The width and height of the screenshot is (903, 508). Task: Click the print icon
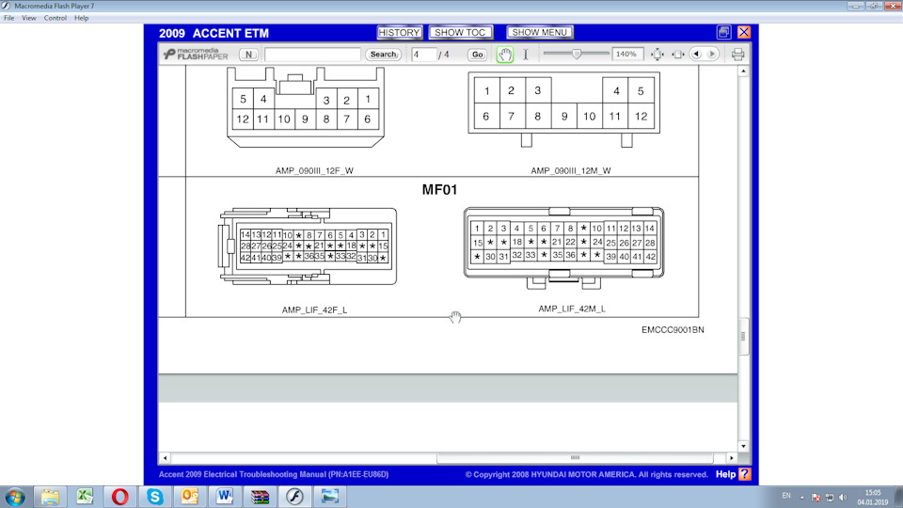[737, 55]
